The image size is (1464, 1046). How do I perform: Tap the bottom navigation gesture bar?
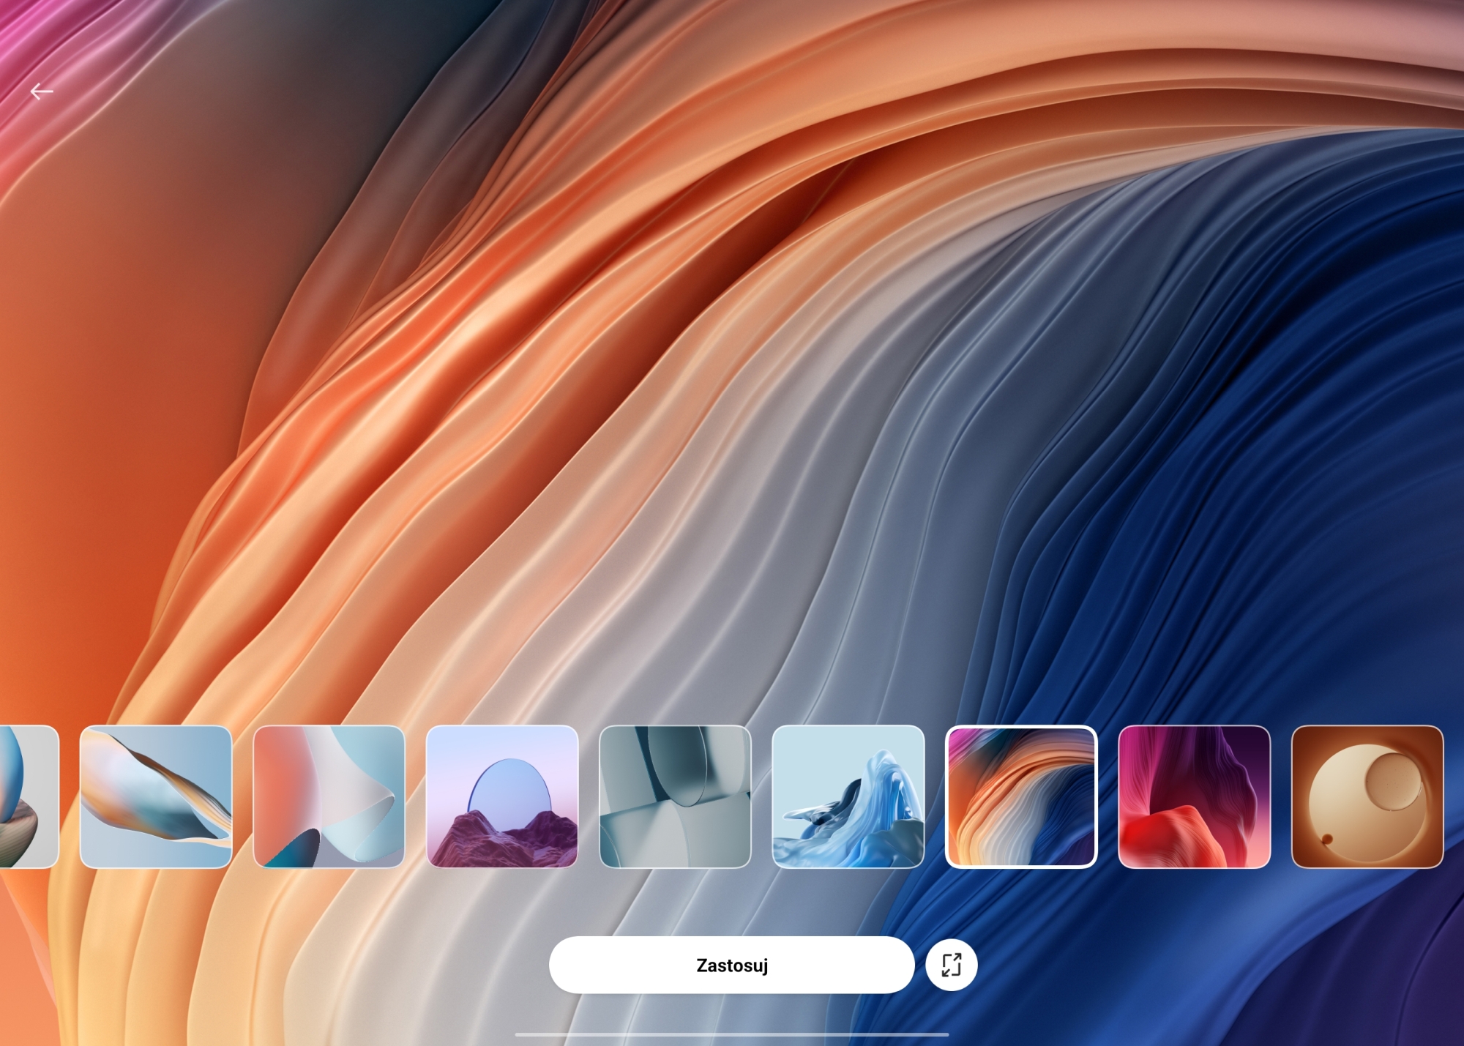coord(732,1034)
